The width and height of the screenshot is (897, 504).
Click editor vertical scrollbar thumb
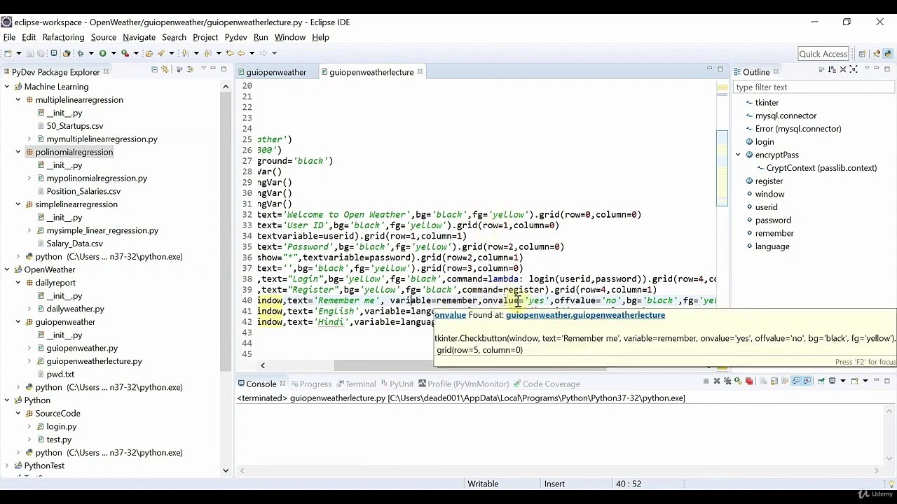(722, 168)
